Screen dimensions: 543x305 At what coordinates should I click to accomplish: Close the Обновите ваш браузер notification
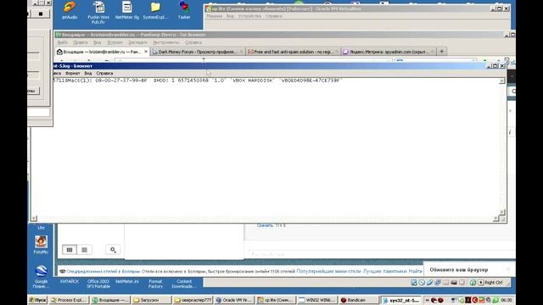click(x=508, y=269)
